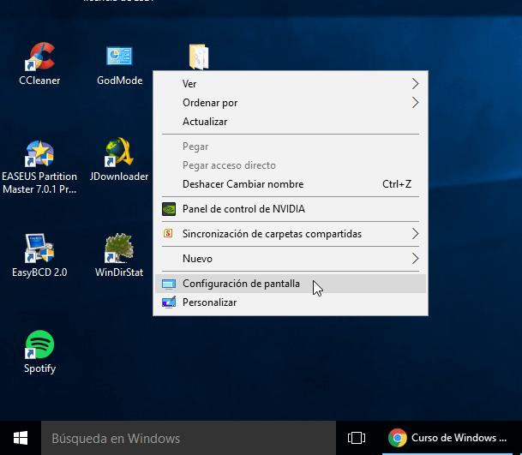Select the Spotify desktop shortcut

pos(39,352)
